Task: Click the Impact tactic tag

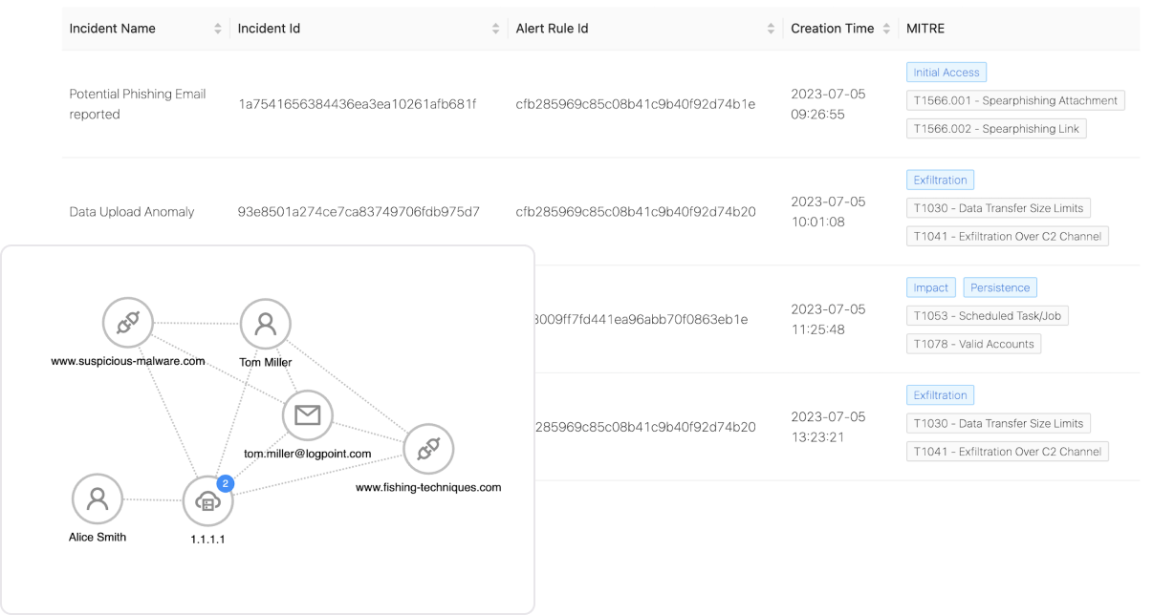Action: coord(930,287)
